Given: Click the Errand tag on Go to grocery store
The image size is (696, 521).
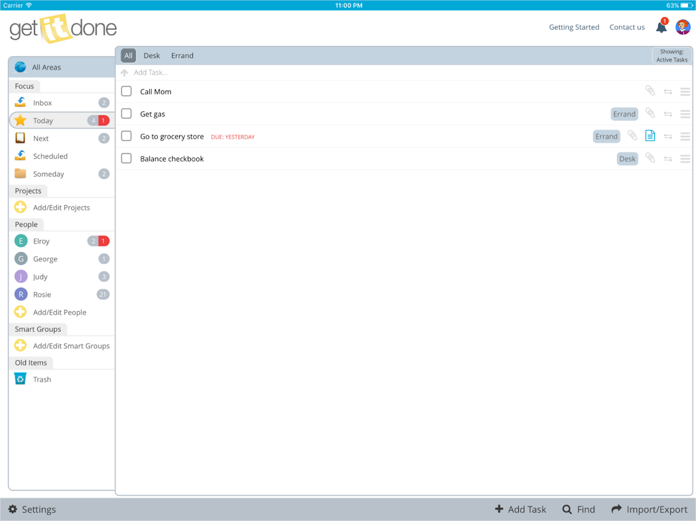Looking at the screenshot, I should pyautogui.click(x=606, y=136).
